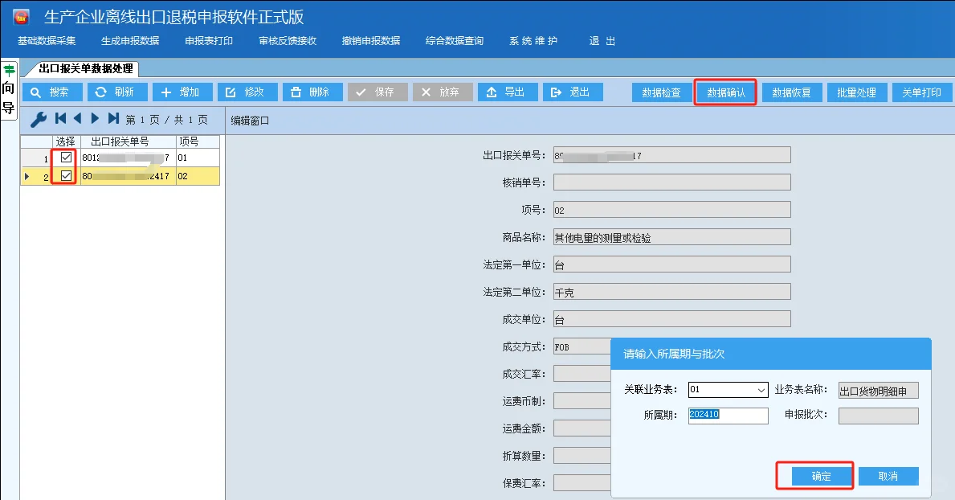Export data with the 导出 icon
The image size is (955, 500).
coord(508,92)
